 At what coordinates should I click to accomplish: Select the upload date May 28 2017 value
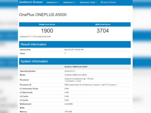[74, 50]
